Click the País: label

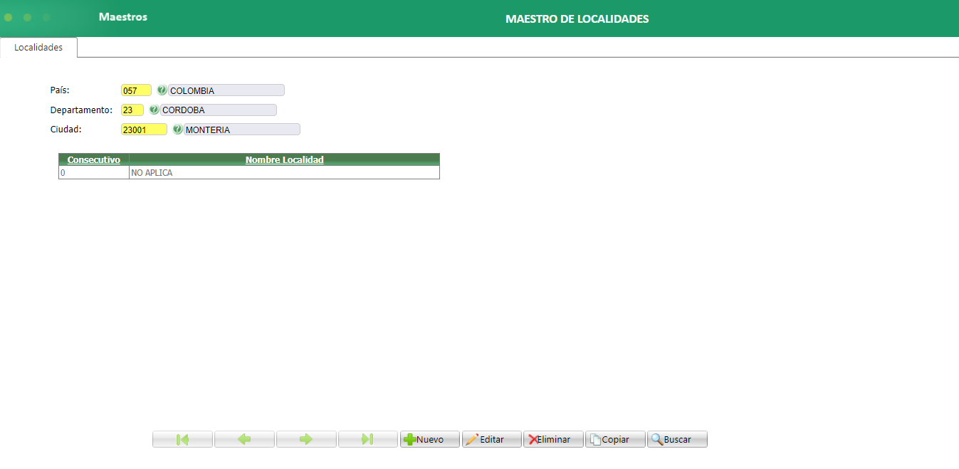60,90
